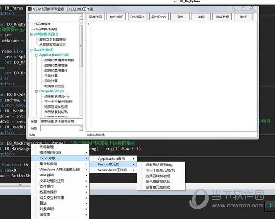Open the Range单元格 submenu entry

tap(113, 164)
